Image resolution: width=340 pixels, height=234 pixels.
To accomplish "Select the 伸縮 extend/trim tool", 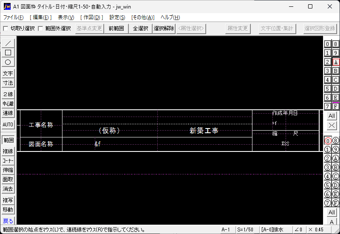I will [8, 170].
